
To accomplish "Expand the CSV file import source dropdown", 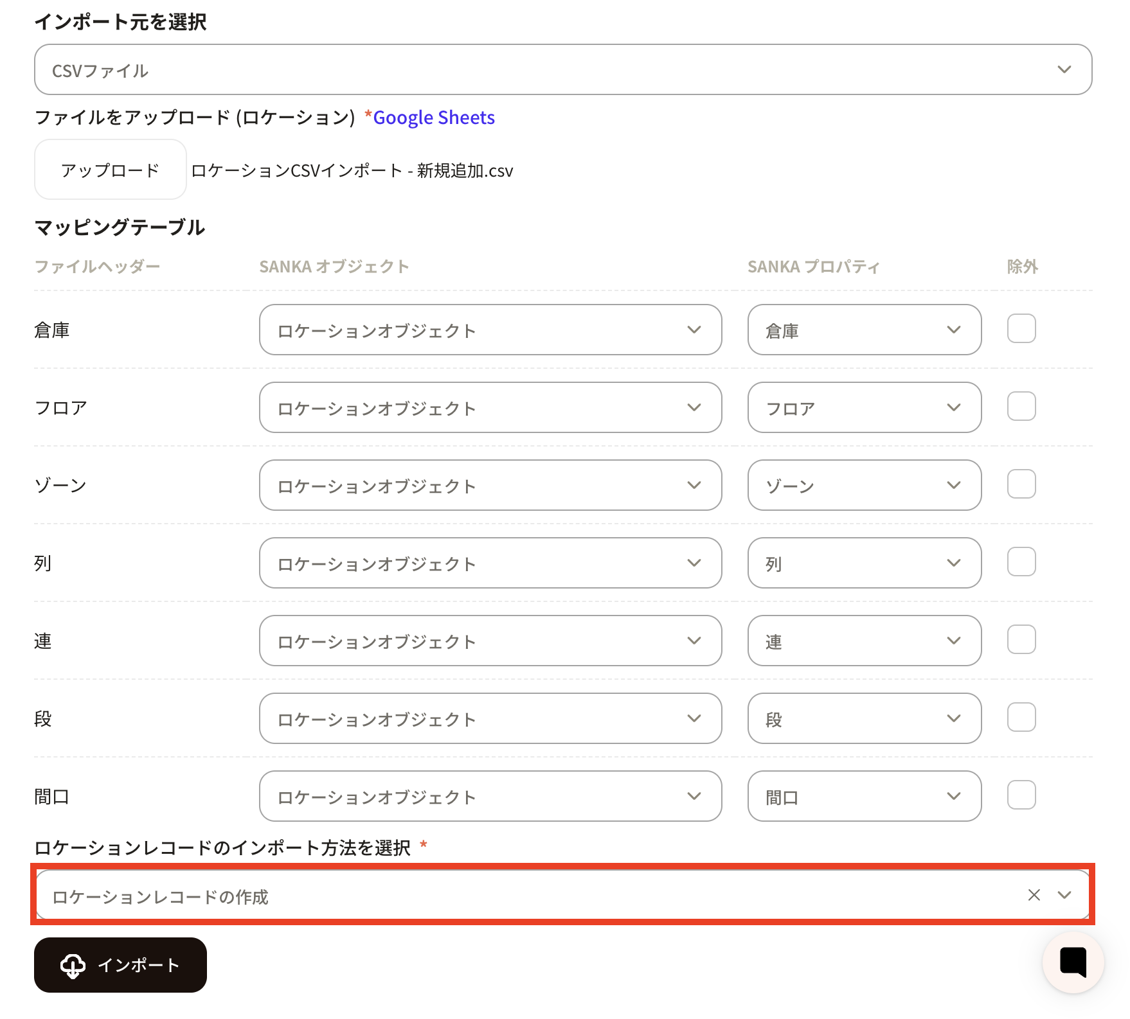I will [x=562, y=69].
